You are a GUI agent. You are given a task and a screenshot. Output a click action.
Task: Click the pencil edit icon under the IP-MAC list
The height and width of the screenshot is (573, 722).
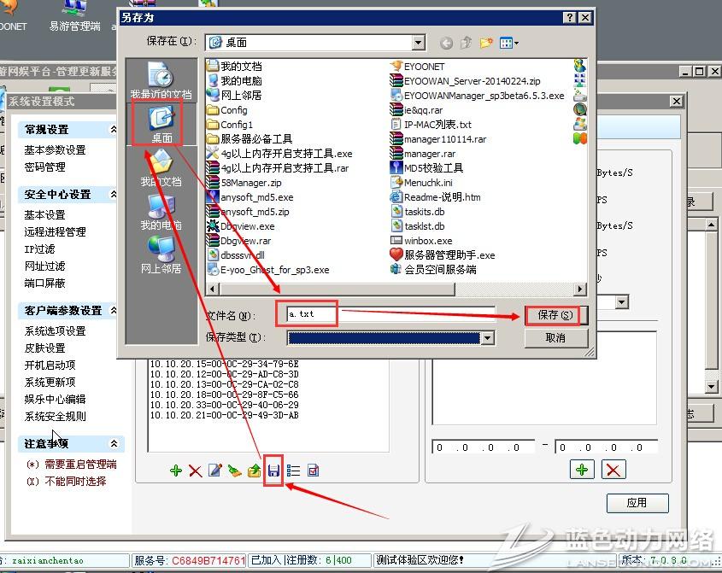214,471
